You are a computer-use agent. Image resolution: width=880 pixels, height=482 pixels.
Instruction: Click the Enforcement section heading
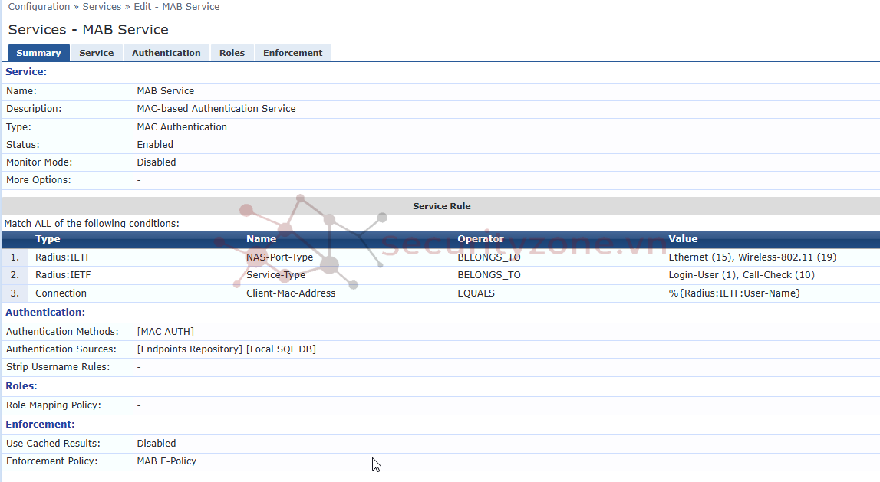tap(40, 425)
